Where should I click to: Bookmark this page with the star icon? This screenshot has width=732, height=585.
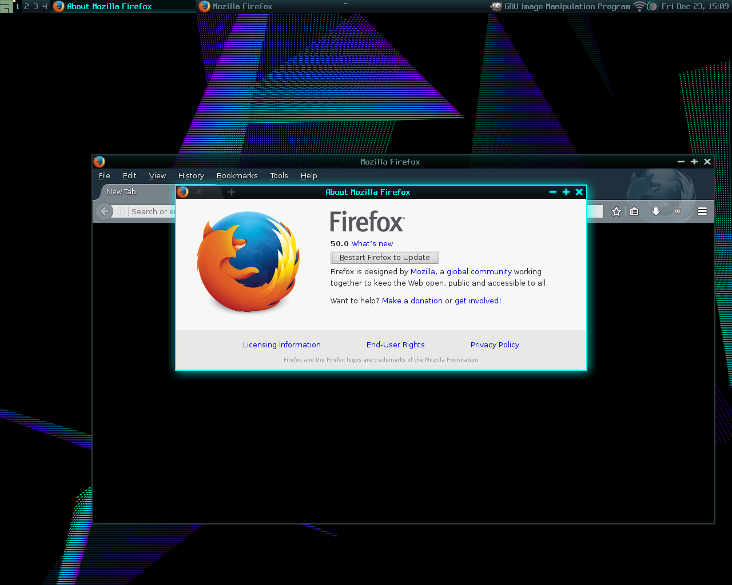pyautogui.click(x=616, y=211)
